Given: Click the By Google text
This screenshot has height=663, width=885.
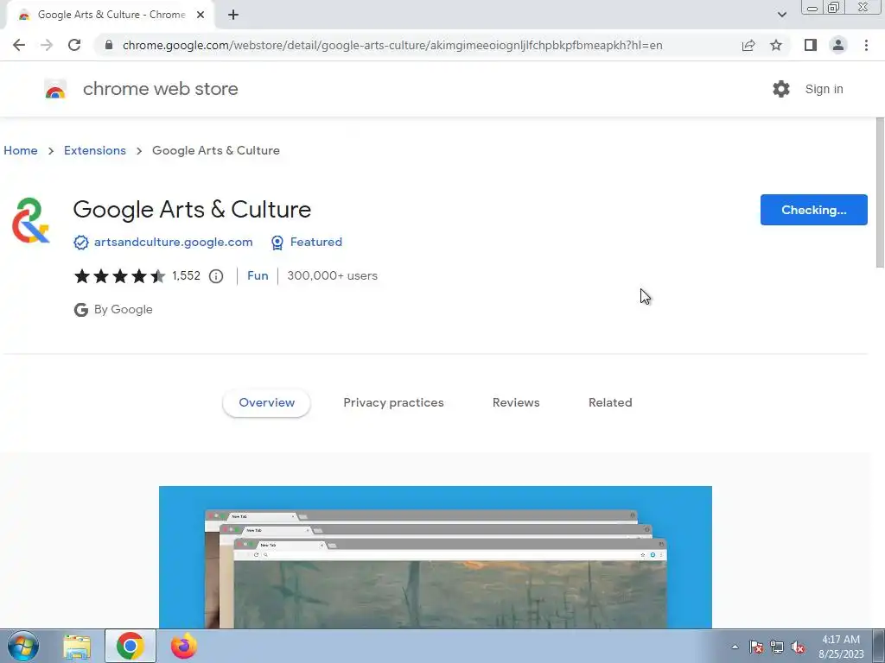Looking at the screenshot, I should (123, 310).
